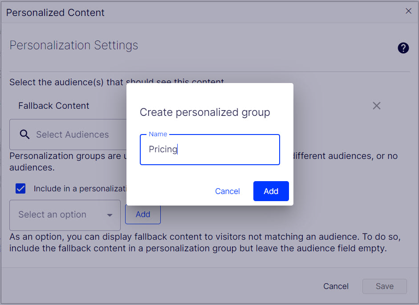The width and height of the screenshot is (419, 305).
Task: Click Add in the Create personalized group popup
Action: [271, 191]
